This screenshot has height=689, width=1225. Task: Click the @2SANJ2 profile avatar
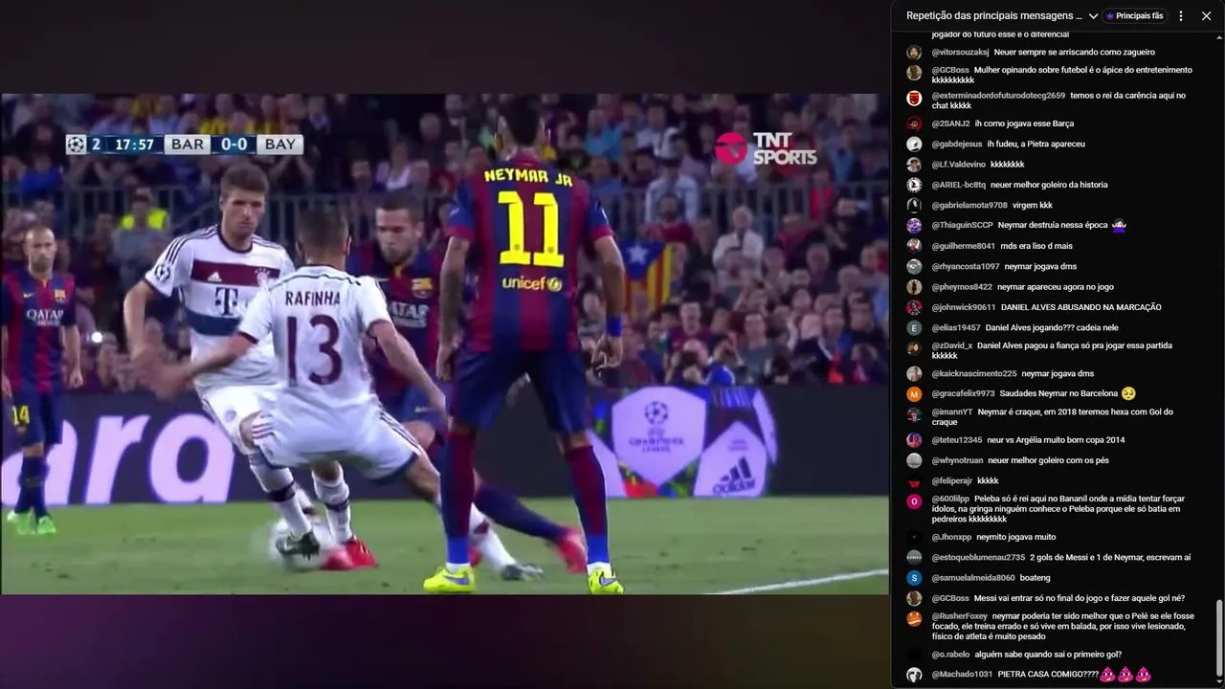pos(914,123)
